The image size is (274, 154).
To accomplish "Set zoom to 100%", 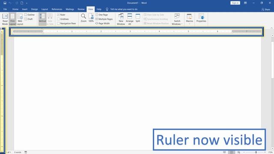I will point(91,18).
